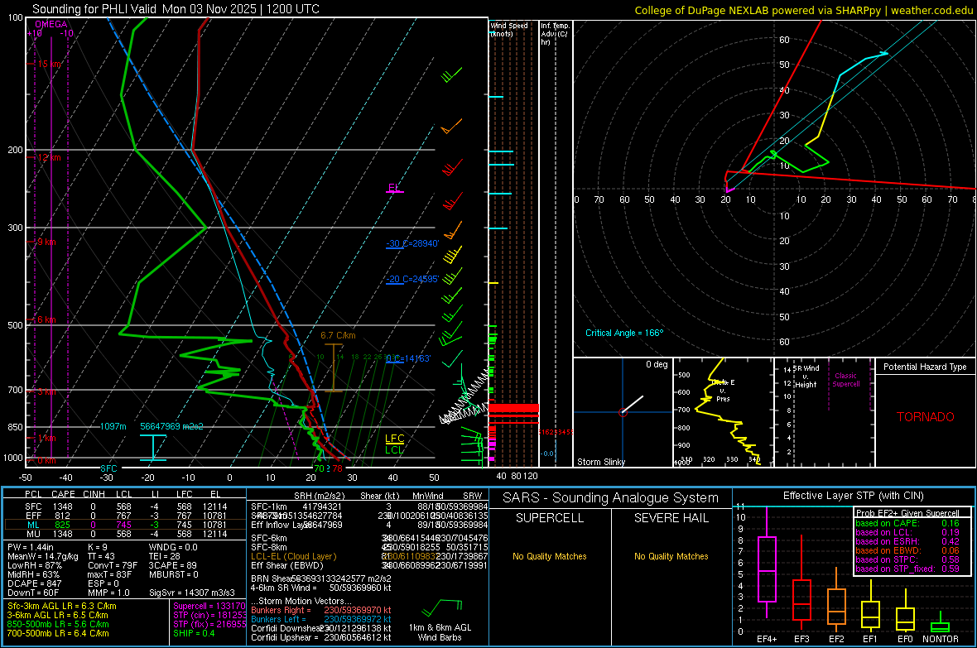Click the 'SFC-1km' SRH row
The height and width of the screenshot is (648, 977).
click(369, 506)
